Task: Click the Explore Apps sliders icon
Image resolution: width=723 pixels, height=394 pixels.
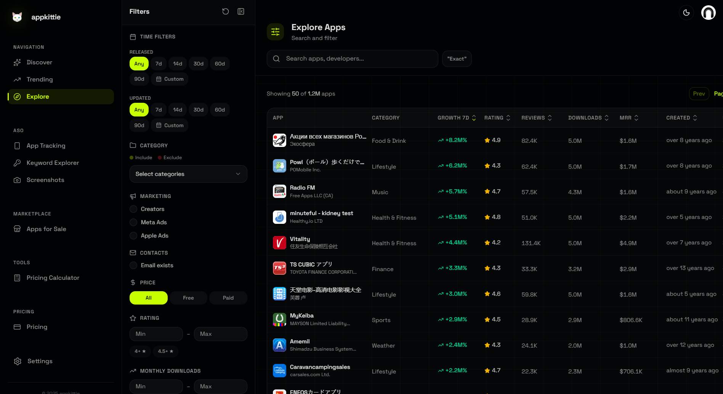Action: point(275,32)
